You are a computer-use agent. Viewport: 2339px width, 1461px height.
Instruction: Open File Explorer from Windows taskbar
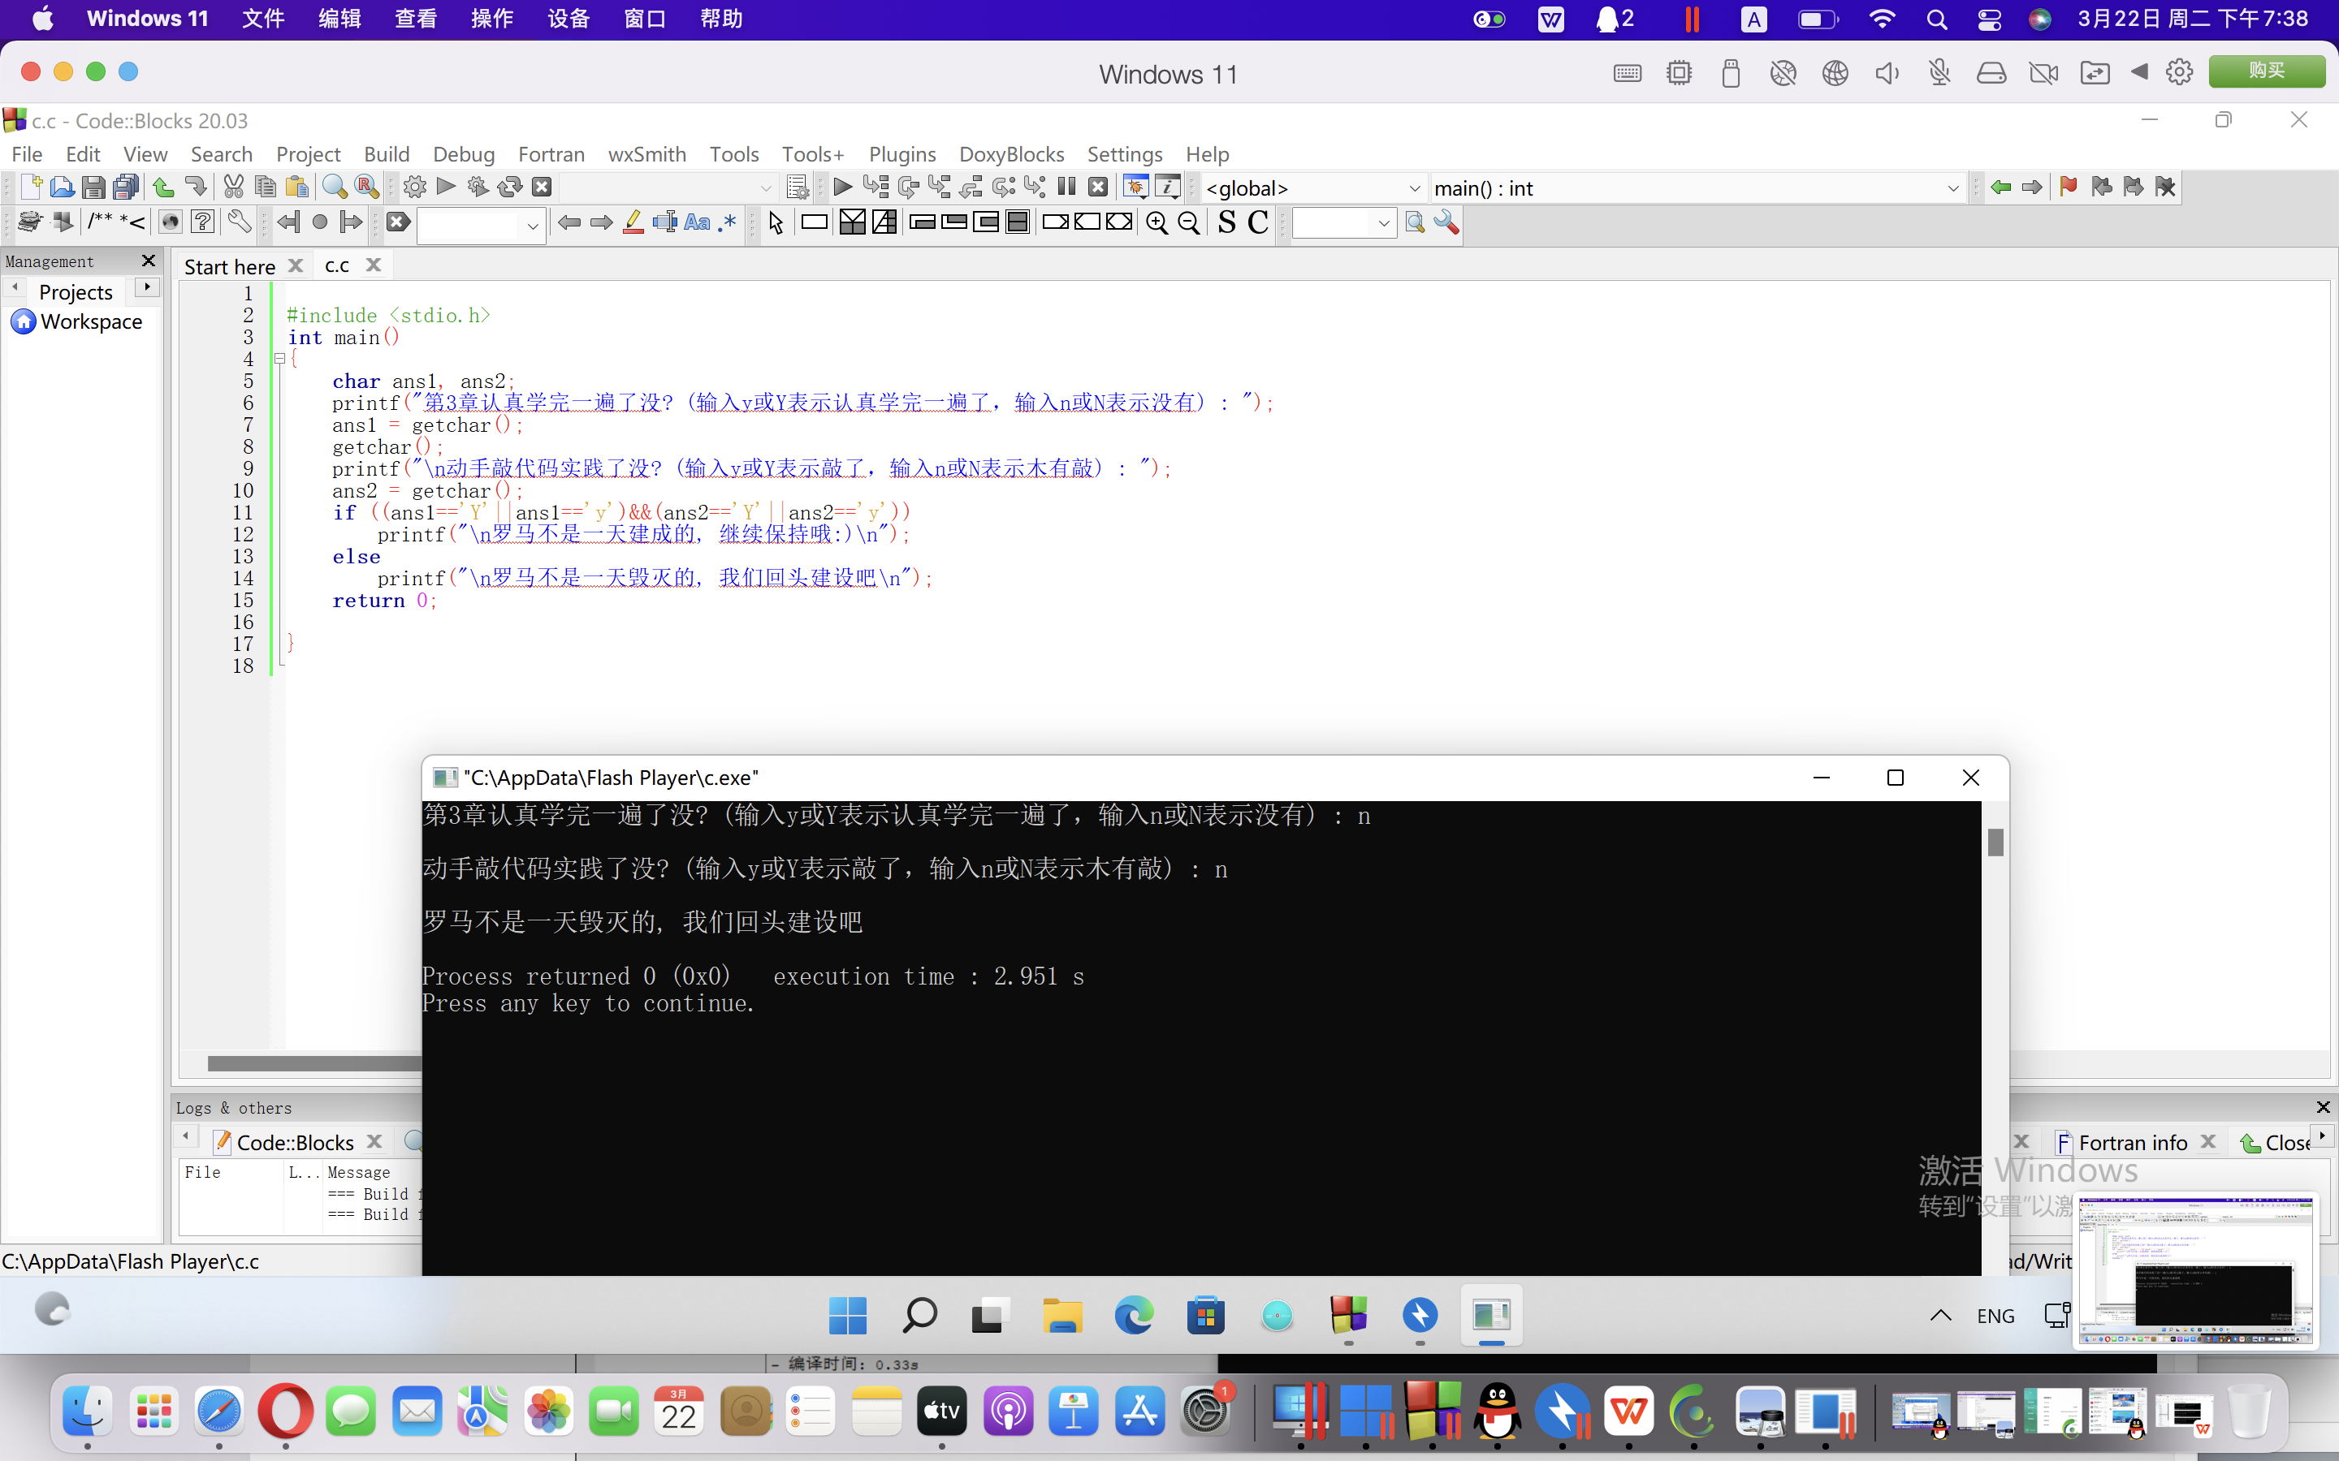click(x=1061, y=1316)
